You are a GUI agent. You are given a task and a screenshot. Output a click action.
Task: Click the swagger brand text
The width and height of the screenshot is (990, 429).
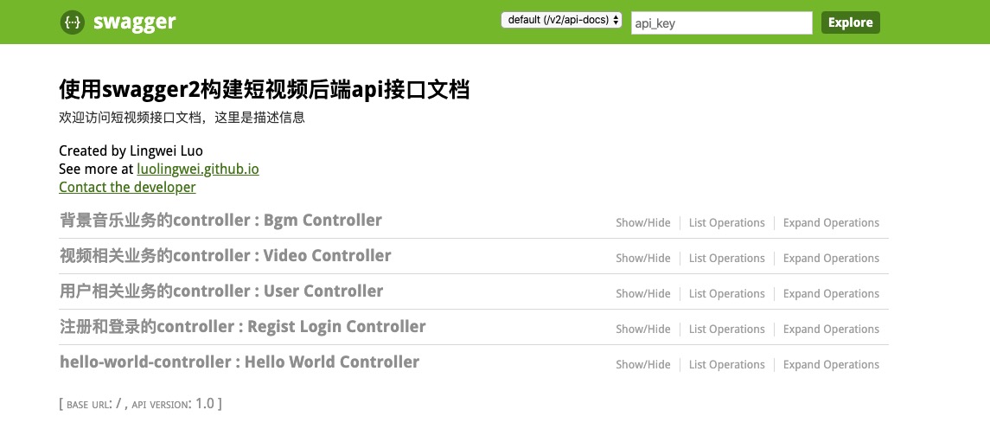135,22
